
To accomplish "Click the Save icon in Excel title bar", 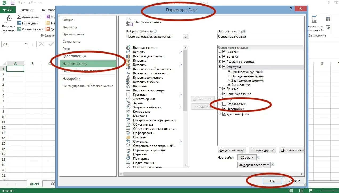I will [x=12, y=3].
